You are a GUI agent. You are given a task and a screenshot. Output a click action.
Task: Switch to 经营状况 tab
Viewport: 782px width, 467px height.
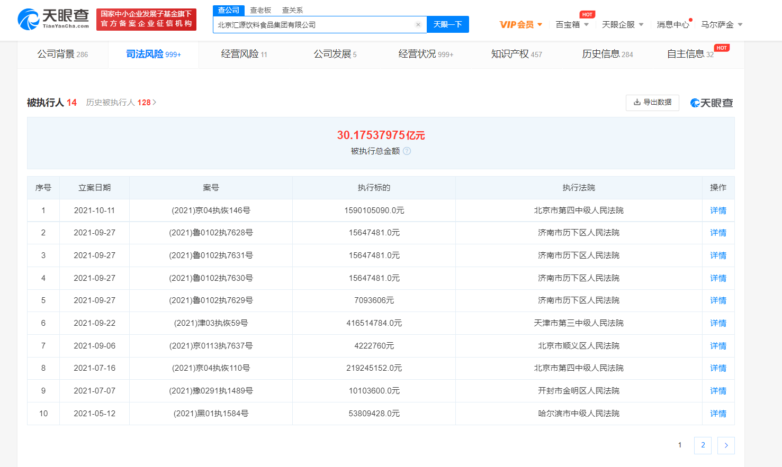tap(426, 54)
